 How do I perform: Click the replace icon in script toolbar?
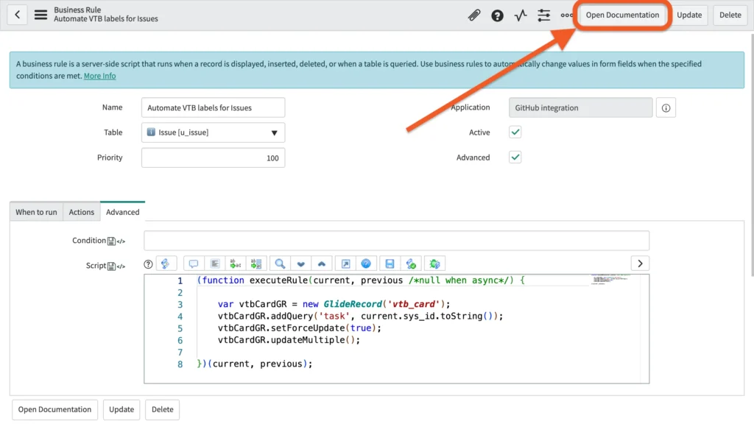(x=235, y=264)
